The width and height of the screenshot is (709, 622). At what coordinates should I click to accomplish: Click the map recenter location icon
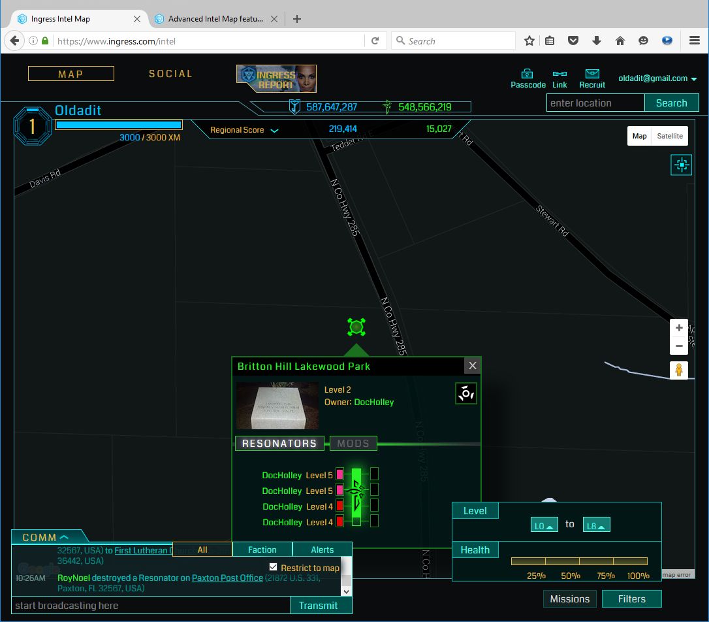[x=681, y=165]
